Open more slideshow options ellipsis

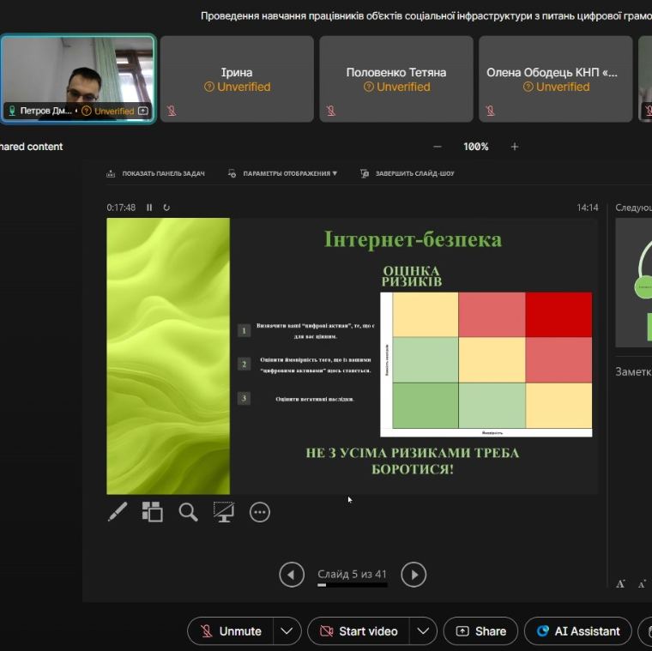click(x=260, y=512)
